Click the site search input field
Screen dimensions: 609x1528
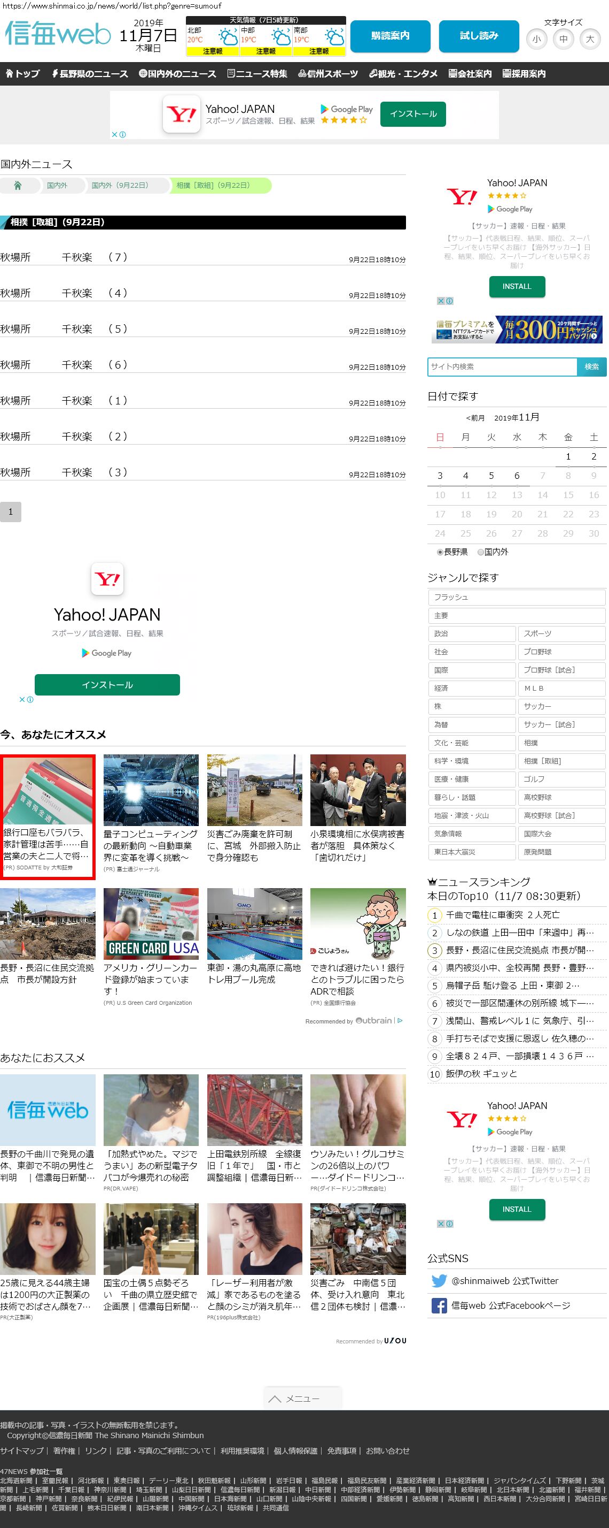502,366
